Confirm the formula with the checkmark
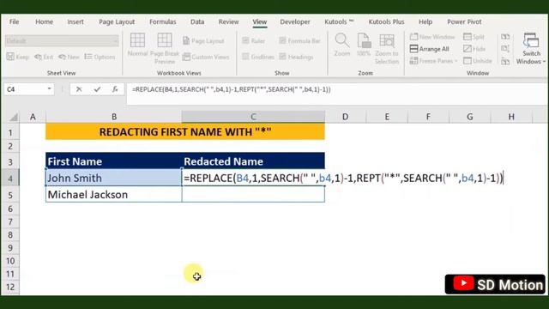The image size is (549, 309). (97, 89)
